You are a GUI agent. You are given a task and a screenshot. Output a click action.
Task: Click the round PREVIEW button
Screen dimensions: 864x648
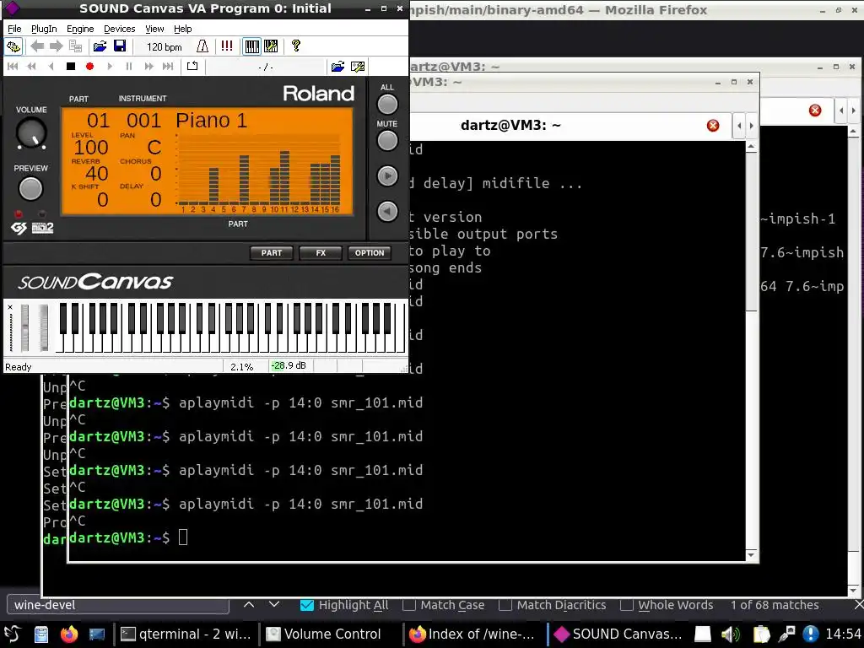31,189
